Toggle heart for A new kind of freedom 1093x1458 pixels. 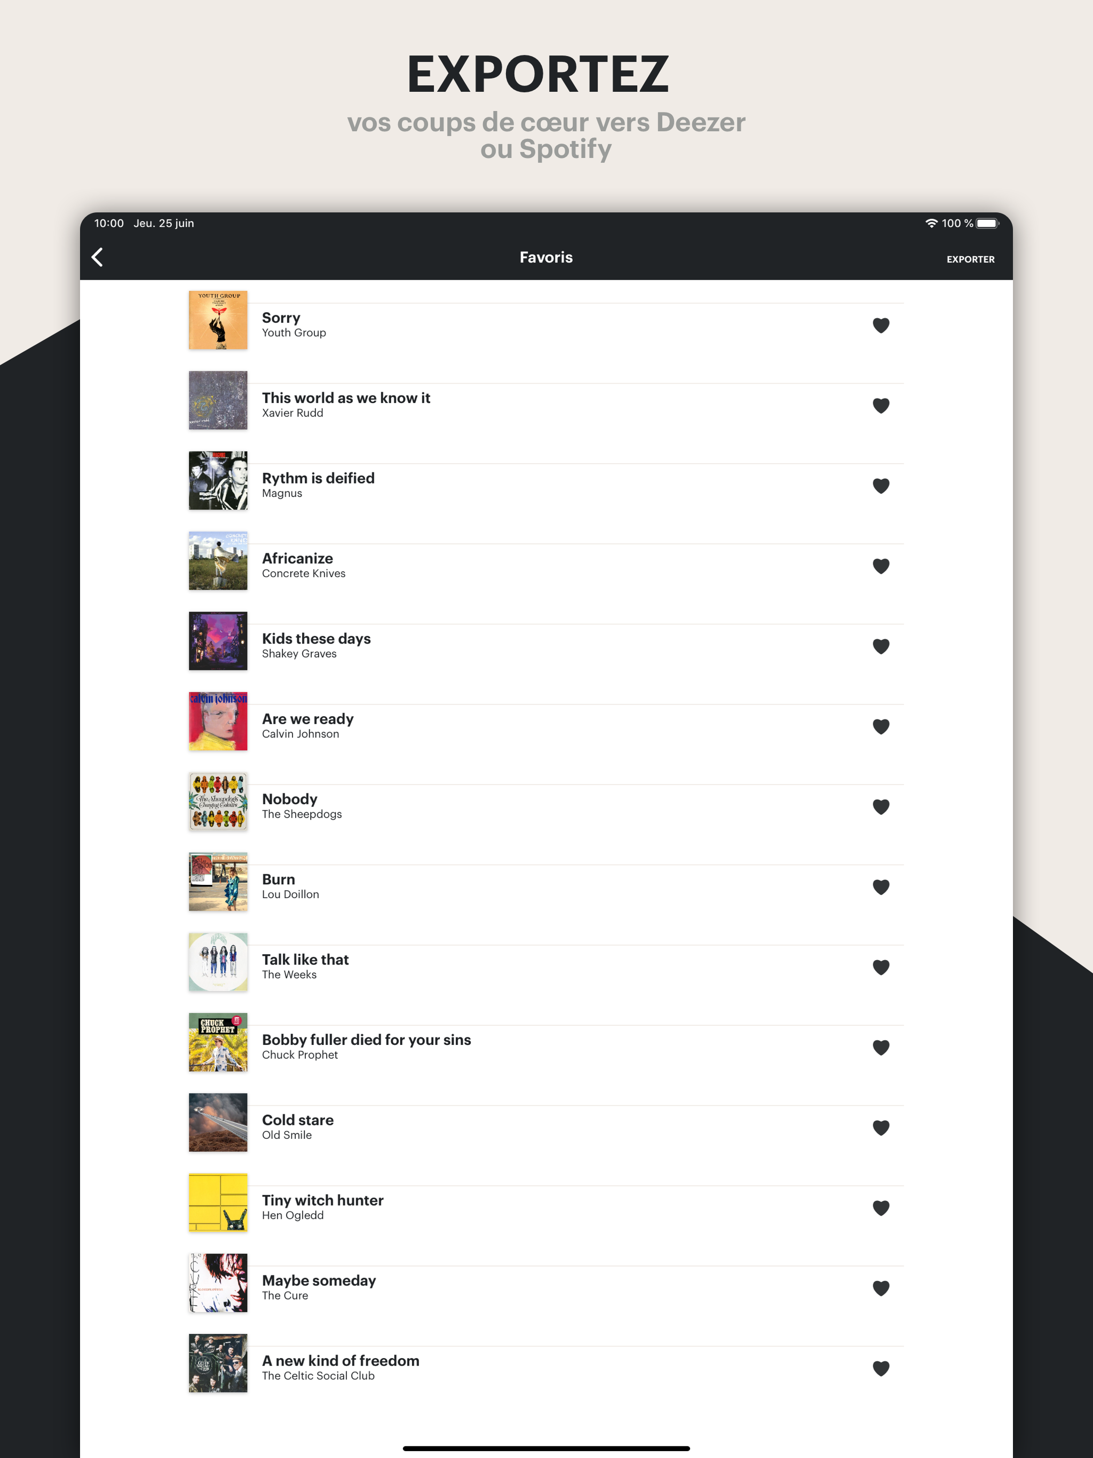pos(881,1368)
